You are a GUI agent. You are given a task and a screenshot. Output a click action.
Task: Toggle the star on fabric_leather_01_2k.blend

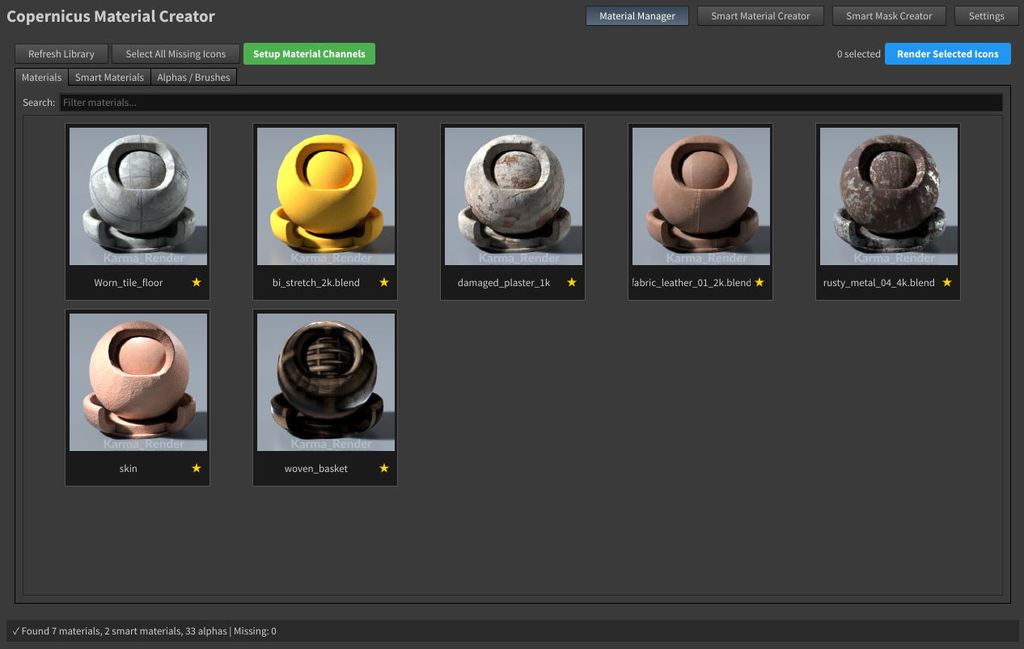(759, 282)
